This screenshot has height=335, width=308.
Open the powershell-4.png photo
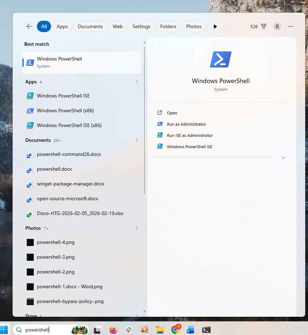click(x=82, y=242)
